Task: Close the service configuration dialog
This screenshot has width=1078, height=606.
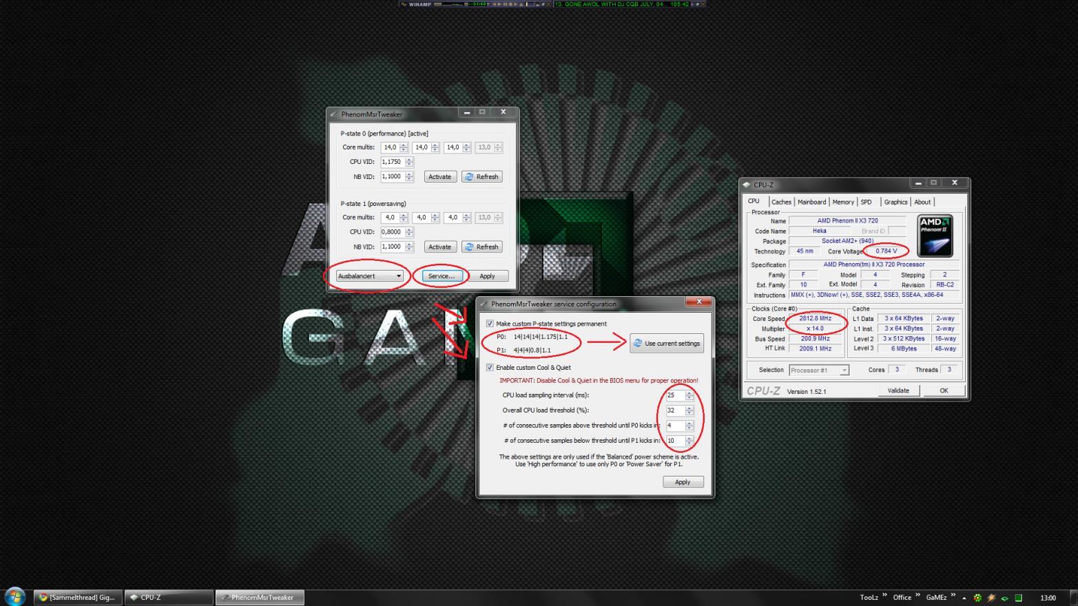Action: tap(698, 302)
